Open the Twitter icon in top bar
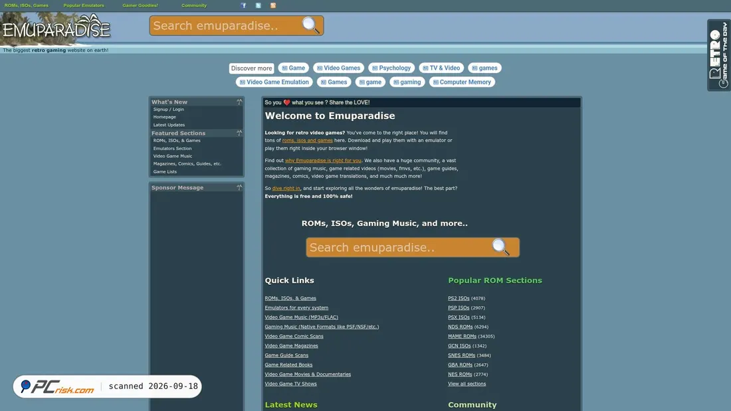The height and width of the screenshot is (411, 731). tap(259, 5)
